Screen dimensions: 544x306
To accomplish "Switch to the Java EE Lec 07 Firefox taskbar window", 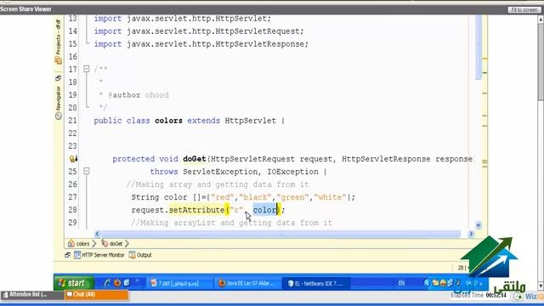I will [247, 283].
